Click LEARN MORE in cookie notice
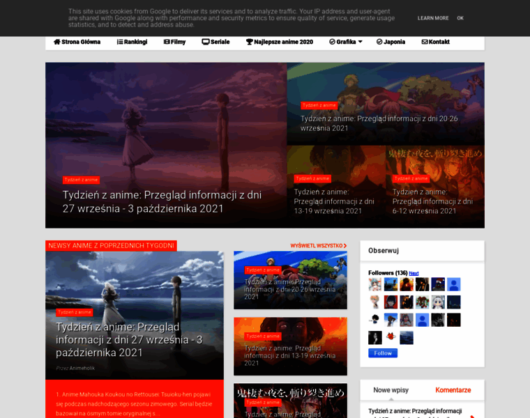Image resolution: width=530 pixels, height=418 pixels. click(433, 18)
